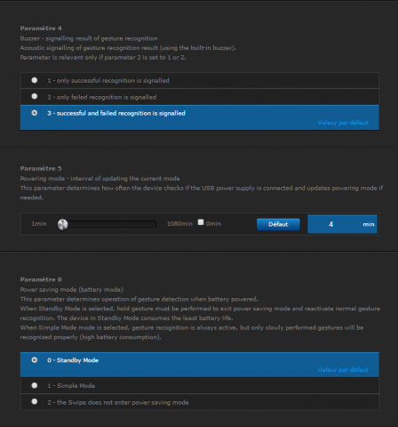Click 'Valeur par défaut' link in Paramètre 4
Image resolution: width=398 pixels, height=427 pixels.
tap(343, 123)
